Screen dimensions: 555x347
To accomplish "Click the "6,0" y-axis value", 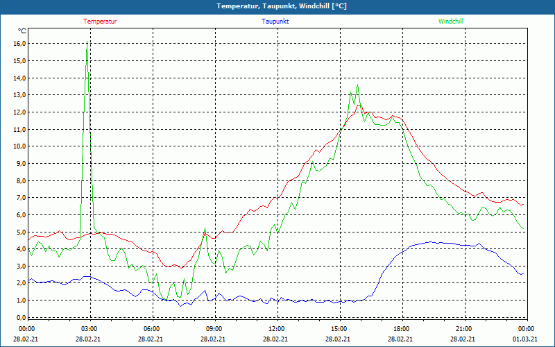I will point(22,214).
